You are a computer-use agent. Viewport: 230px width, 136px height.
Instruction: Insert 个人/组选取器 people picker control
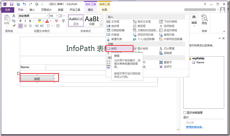tap(144, 39)
